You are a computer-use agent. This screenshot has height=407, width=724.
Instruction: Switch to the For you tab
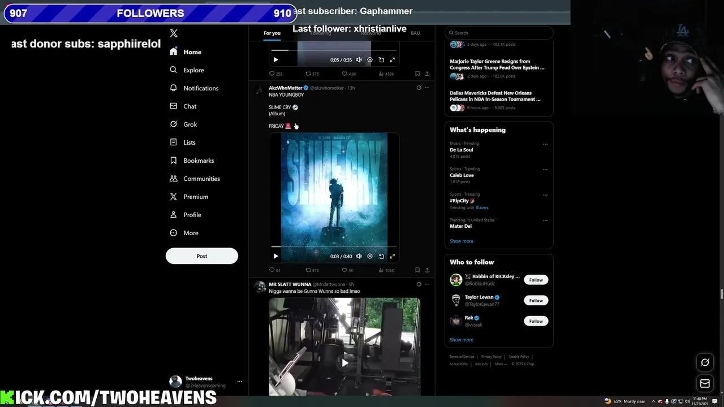point(272,33)
